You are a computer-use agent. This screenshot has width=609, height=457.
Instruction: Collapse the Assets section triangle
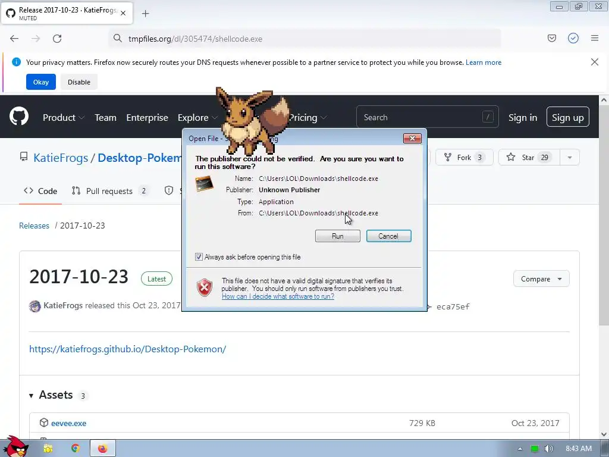pos(31,396)
